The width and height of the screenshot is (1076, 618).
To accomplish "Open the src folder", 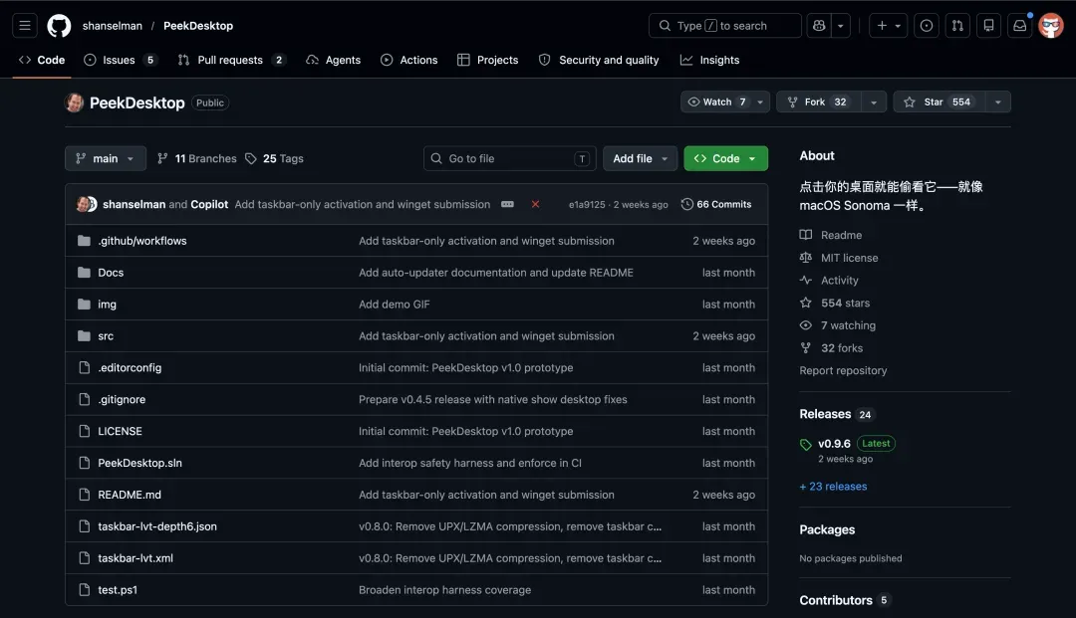I will [x=106, y=335].
